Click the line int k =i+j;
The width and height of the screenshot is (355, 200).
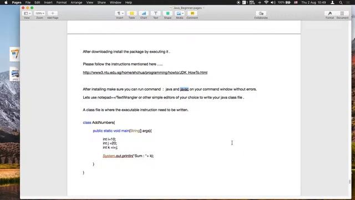tap(110, 147)
